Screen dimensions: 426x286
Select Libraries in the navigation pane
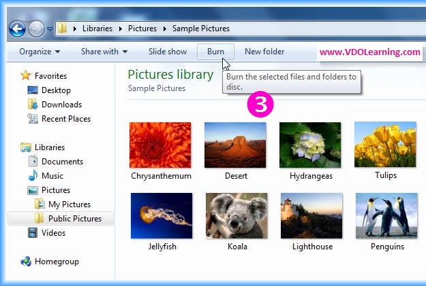(x=50, y=147)
